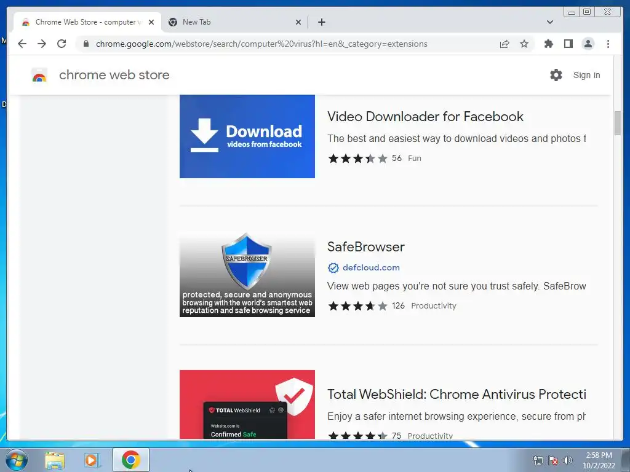Open the chrome web store home title

(114, 75)
